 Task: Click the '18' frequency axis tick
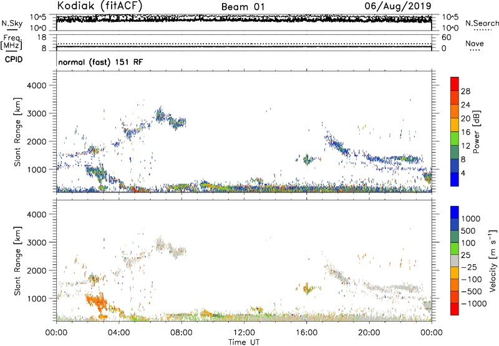point(42,37)
